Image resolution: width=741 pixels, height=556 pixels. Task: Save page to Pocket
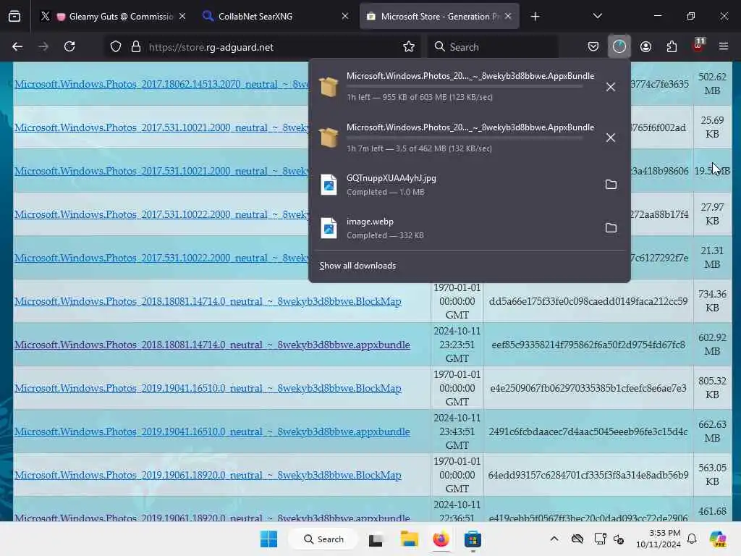coord(593,47)
